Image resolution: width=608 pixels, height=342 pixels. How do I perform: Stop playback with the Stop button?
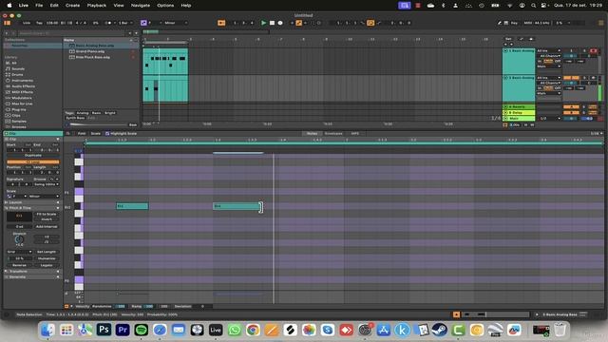click(273, 23)
